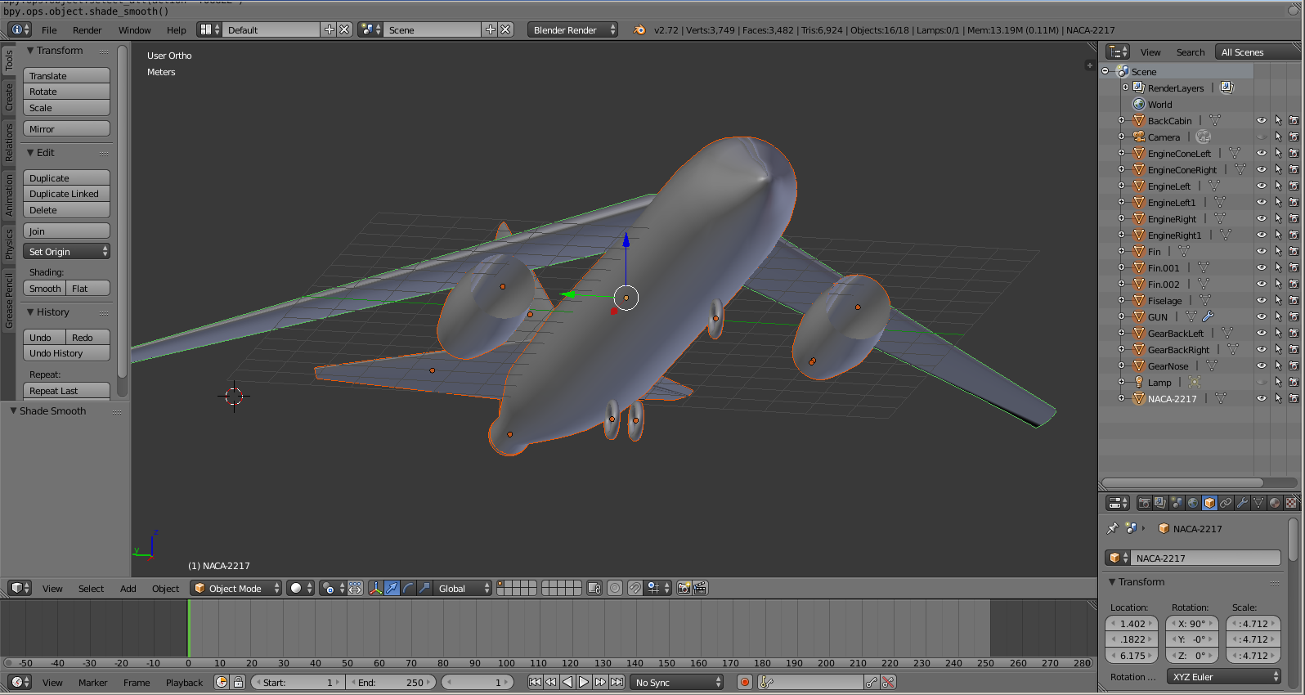Open the timeline Playback menu
1305x695 pixels.
click(184, 683)
